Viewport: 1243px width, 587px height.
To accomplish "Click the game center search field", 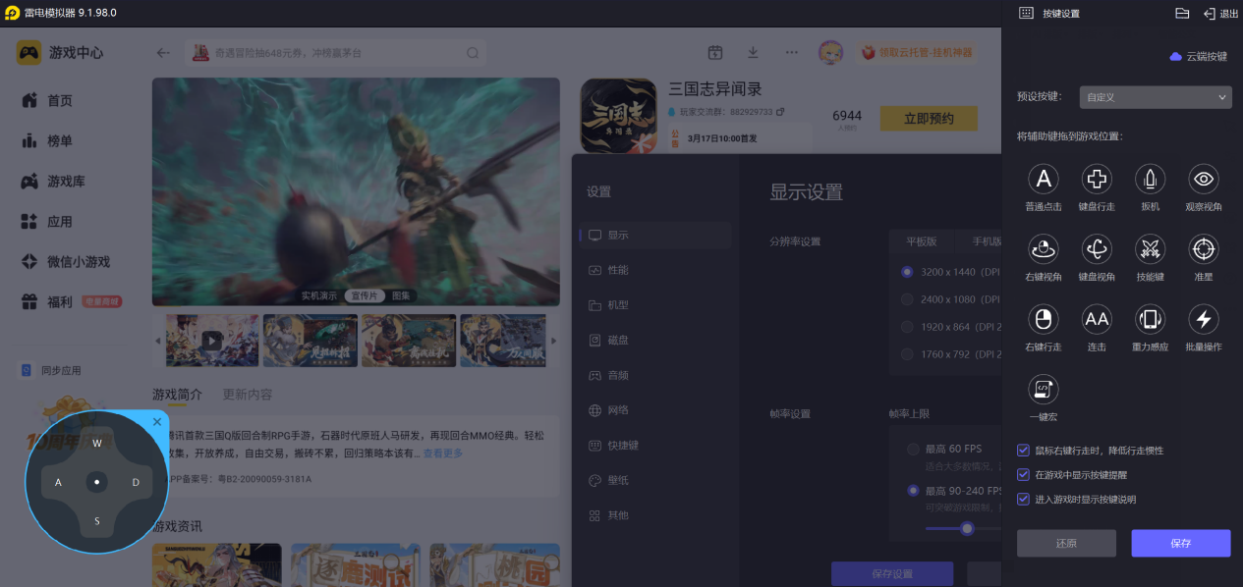I will point(335,53).
